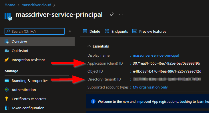Click the Endpoints globe icon
The width and height of the screenshot is (209, 113).
click(x=107, y=31)
